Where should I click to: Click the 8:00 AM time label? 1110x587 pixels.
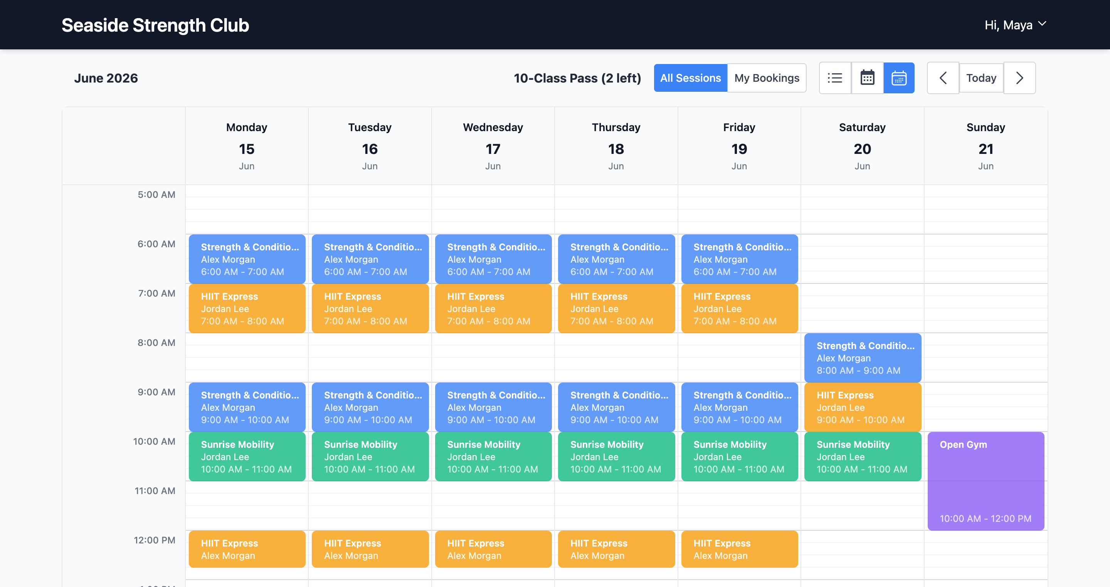coord(156,342)
